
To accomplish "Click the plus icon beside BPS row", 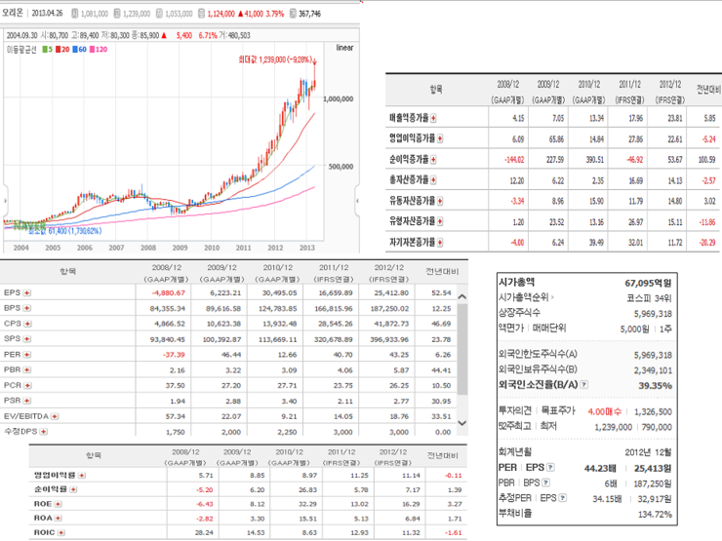I will pyautogui.click(x=27, y=308).
